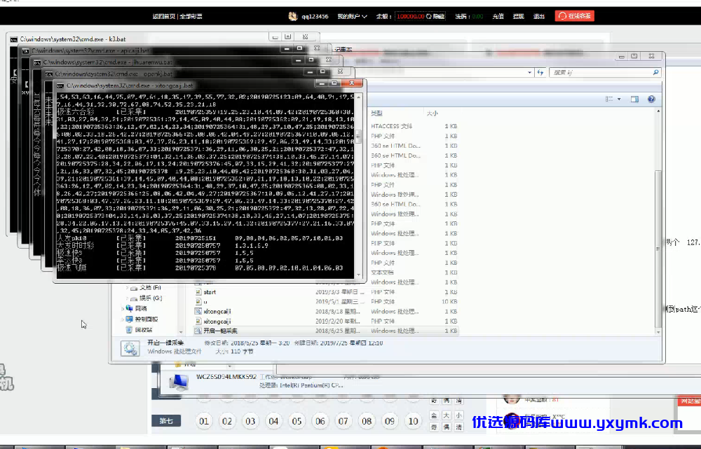Click the 回收站 recycle bin icon

click(129, 330)
